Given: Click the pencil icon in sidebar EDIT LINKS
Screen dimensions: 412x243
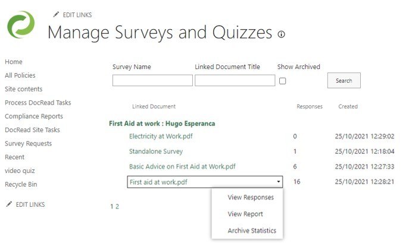Looking at the screenshot, I should [8, 204].
